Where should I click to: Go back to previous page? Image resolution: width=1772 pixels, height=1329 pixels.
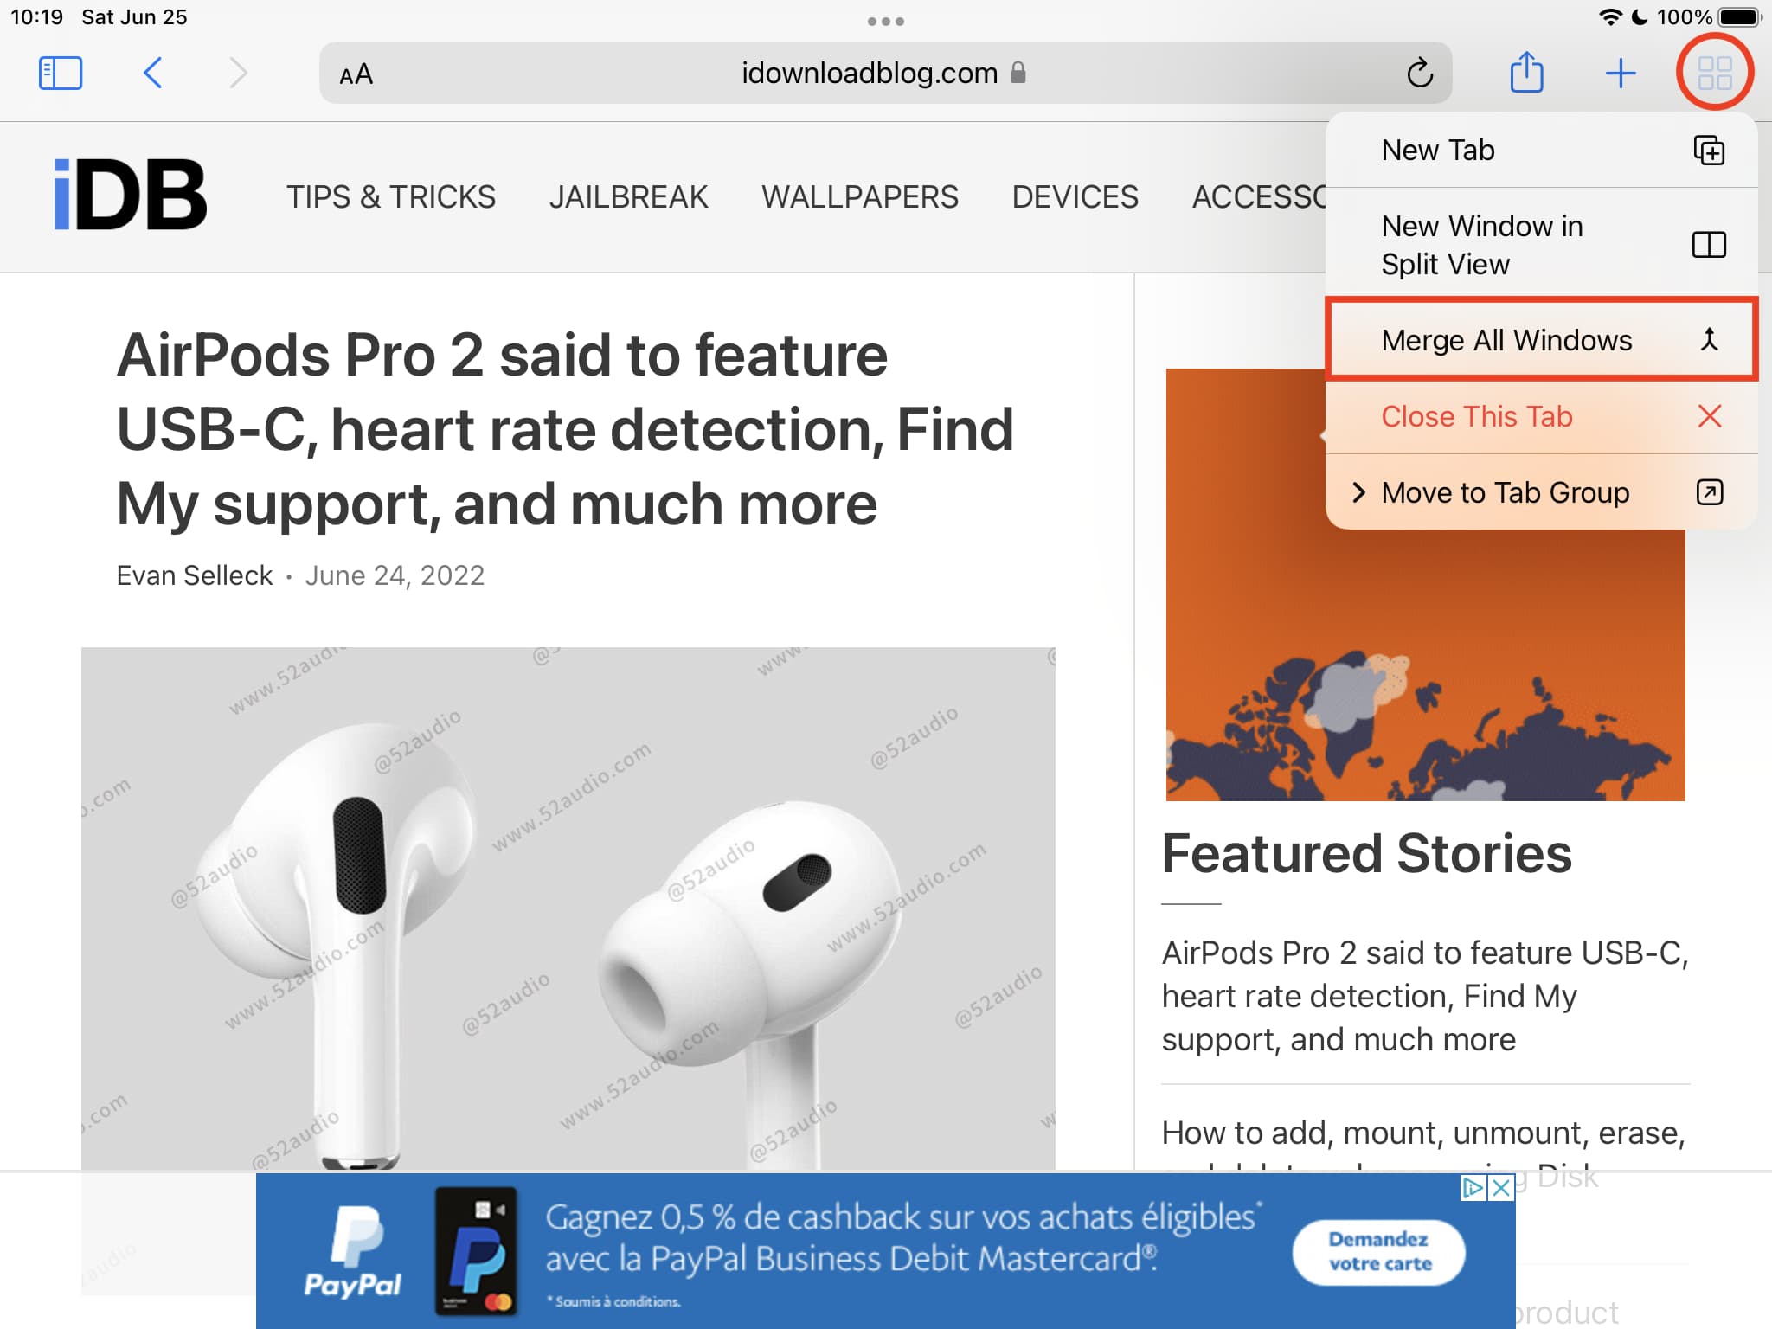(152, 73)
